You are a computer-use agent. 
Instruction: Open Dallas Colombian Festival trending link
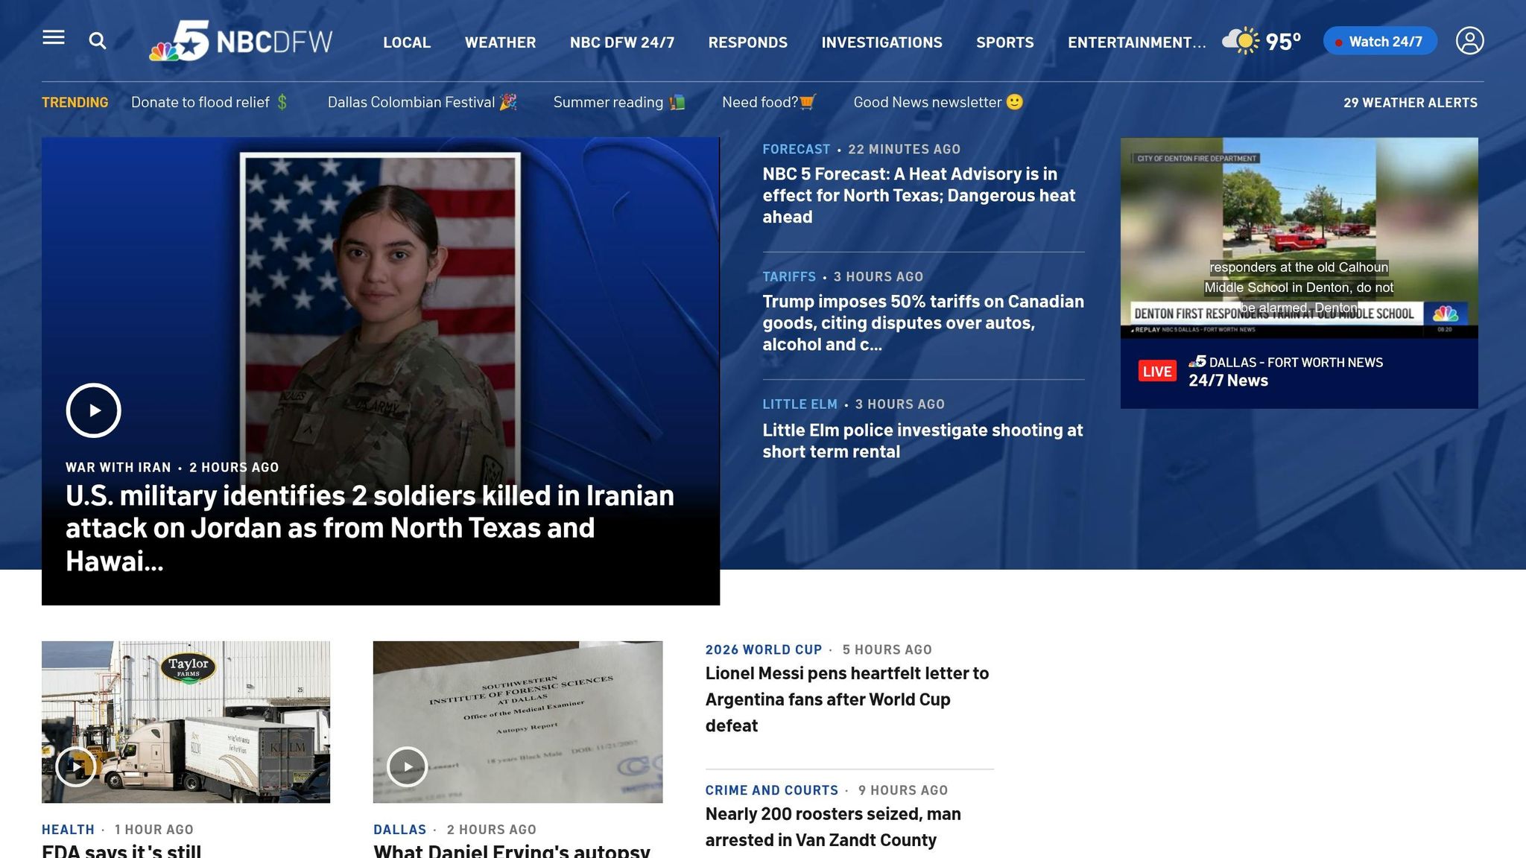[x=422, y=102]
